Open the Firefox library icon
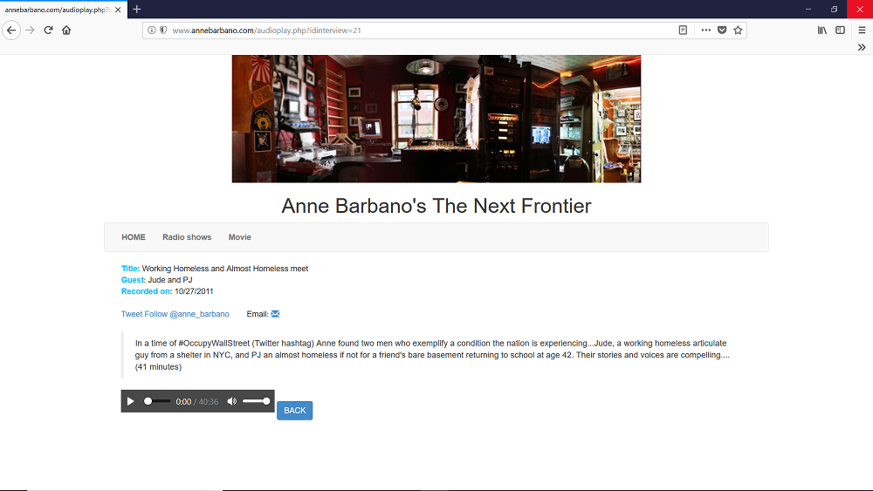 point(821,30)
